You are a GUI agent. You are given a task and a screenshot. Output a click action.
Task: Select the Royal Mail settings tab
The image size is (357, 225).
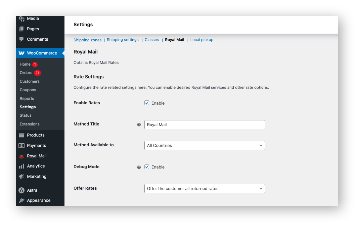click(174, 40)
